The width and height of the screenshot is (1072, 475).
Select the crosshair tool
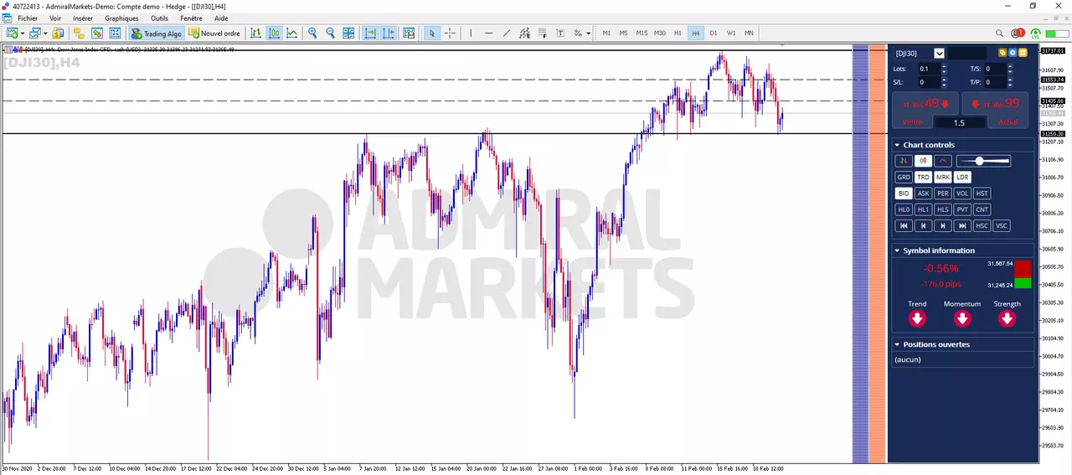[x=450, y=34]
